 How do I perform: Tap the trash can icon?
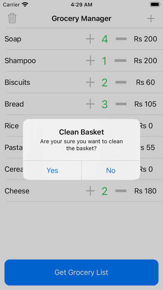12,18
